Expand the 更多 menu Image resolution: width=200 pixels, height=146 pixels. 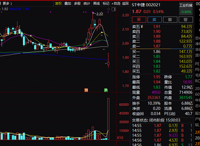7,4
